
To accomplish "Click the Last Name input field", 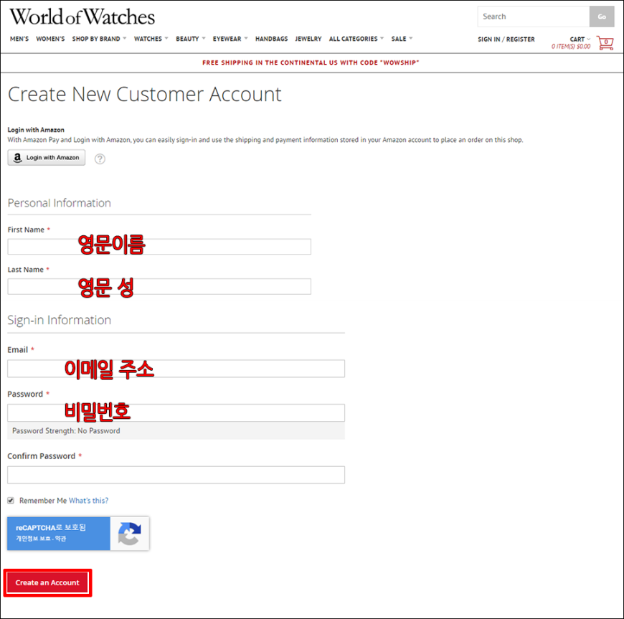I will click(x=159, y=287).
